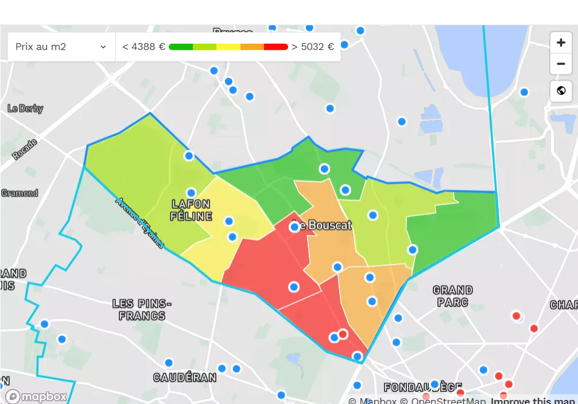Click the Mapbox logo

click(x=37, y=397)
